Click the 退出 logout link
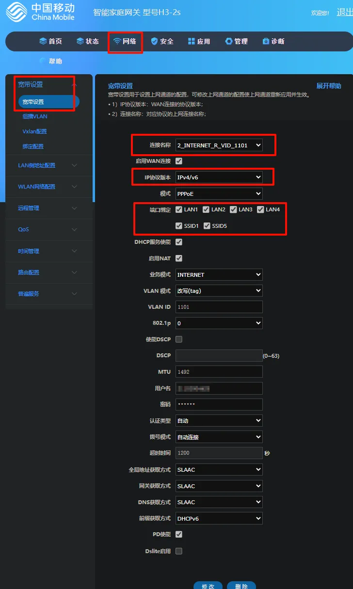 pyautogui.click(x=344, y=13)
